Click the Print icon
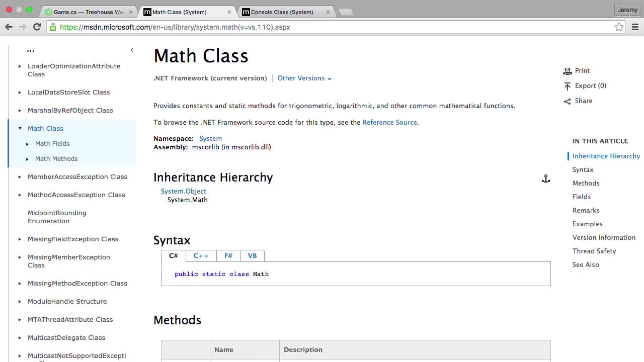644x362 pixels. (568, 70)
